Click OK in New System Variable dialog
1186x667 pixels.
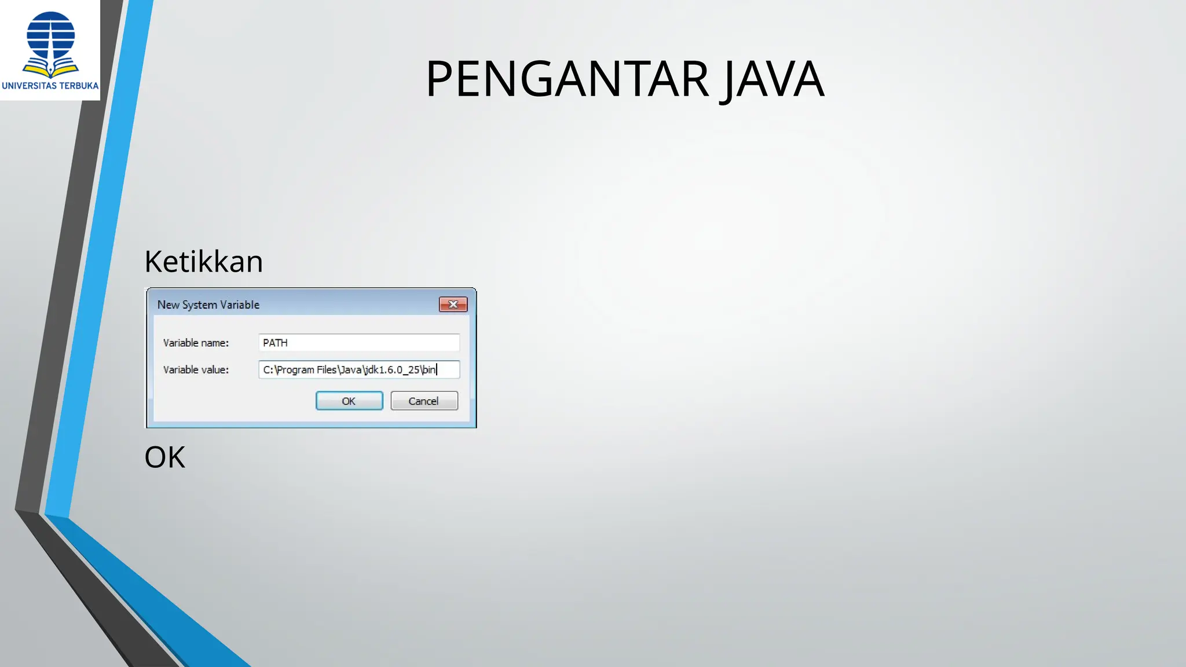(x=349, y=401)
